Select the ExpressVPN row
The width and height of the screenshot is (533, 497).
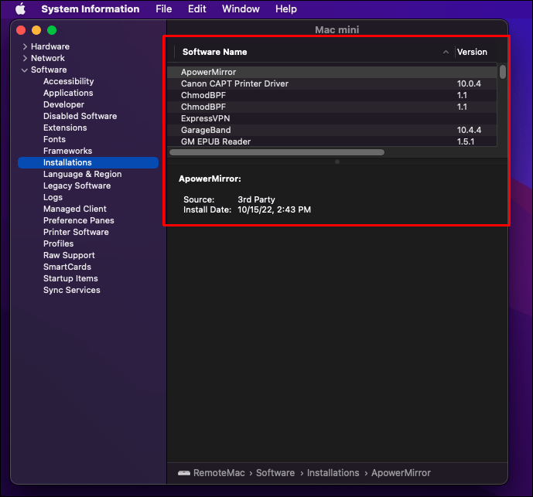pyautogui.click(x=332, y=118)
